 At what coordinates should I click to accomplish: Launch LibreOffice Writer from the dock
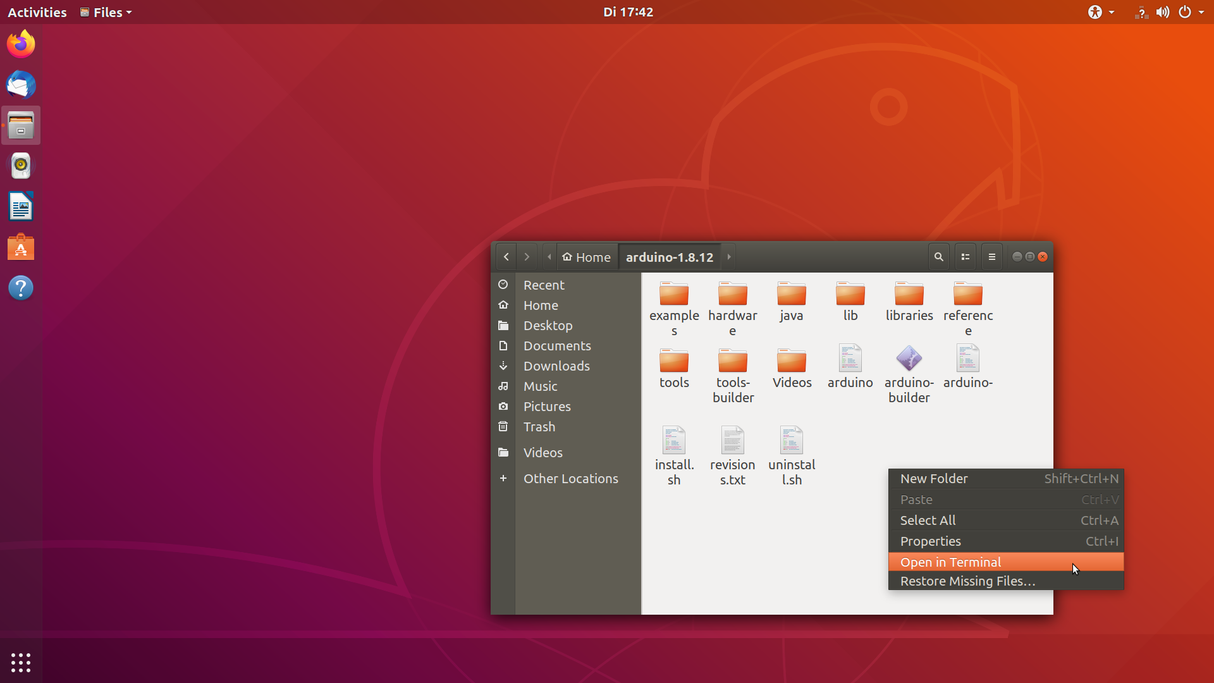pyautogui.click(x=21, y=207)
